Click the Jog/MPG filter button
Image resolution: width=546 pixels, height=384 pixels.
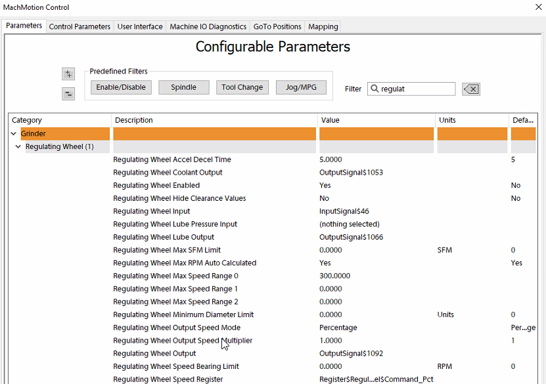click(x=301, y=87)
